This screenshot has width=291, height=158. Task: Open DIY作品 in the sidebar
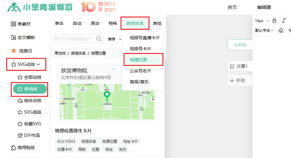pyautogui.click(x=29, y=135)
